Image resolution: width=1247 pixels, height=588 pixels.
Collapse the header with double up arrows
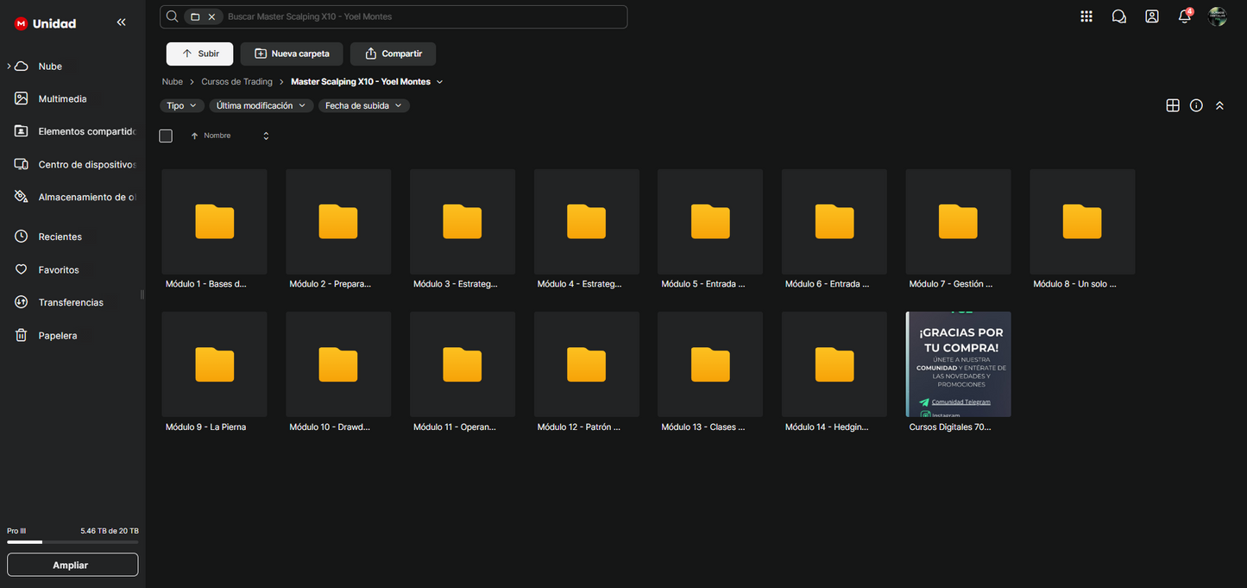(1219, 105)
